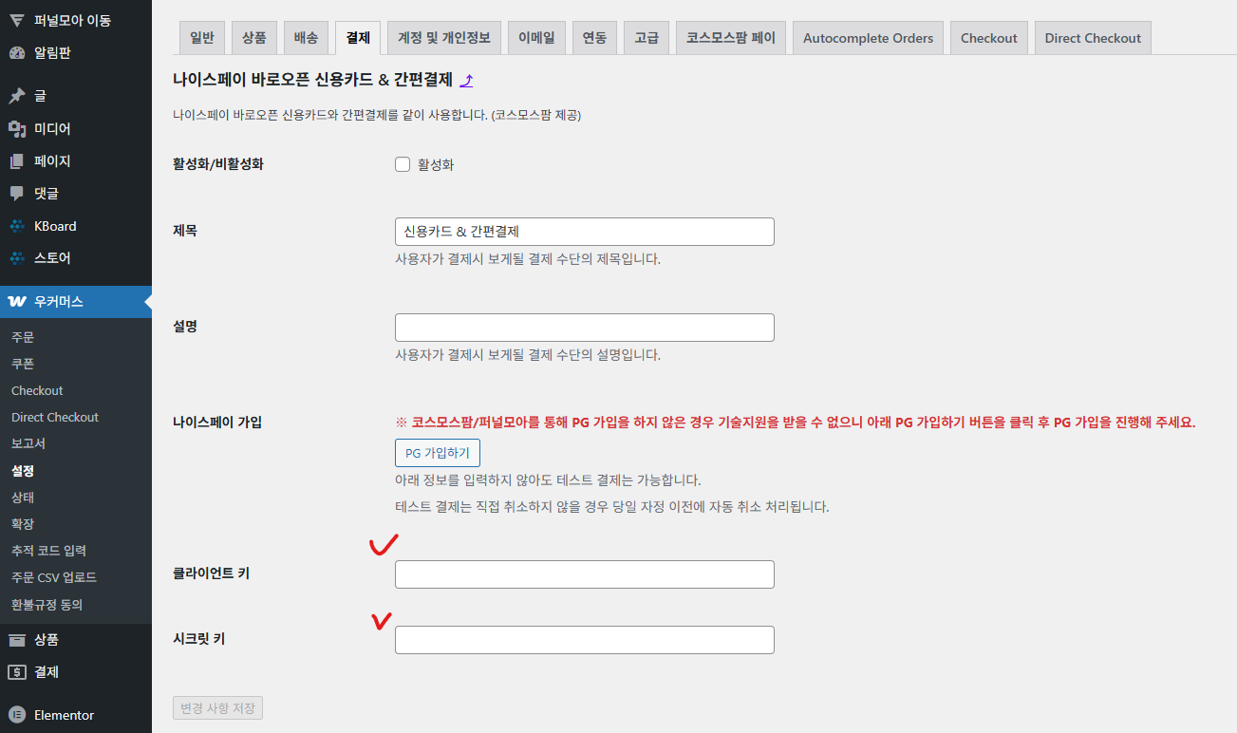Open the 환불규정 동의 link
The width and height of the screenshot is (1237, 733).
tap(47, 605)
